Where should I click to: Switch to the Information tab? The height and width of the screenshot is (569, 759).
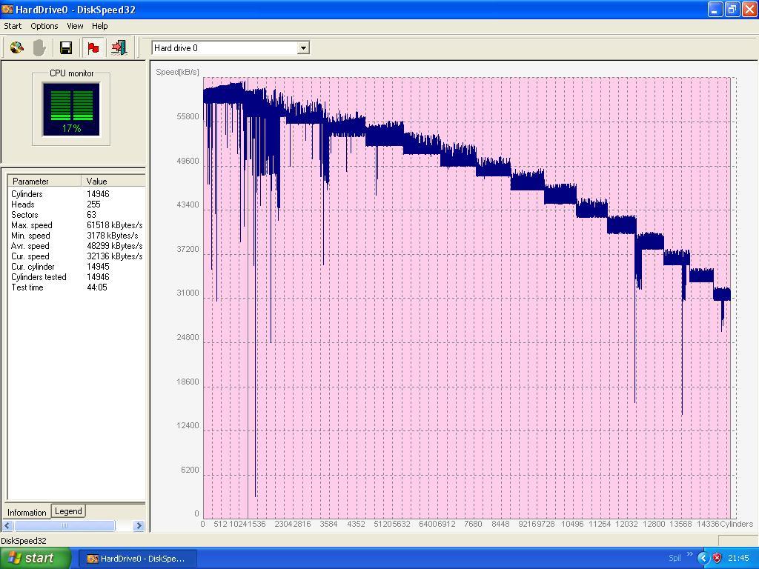coord(27,512)
